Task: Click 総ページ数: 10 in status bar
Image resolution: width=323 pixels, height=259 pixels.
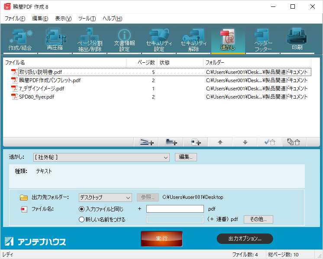Action: pyautogui.click(x=283, y=255)
